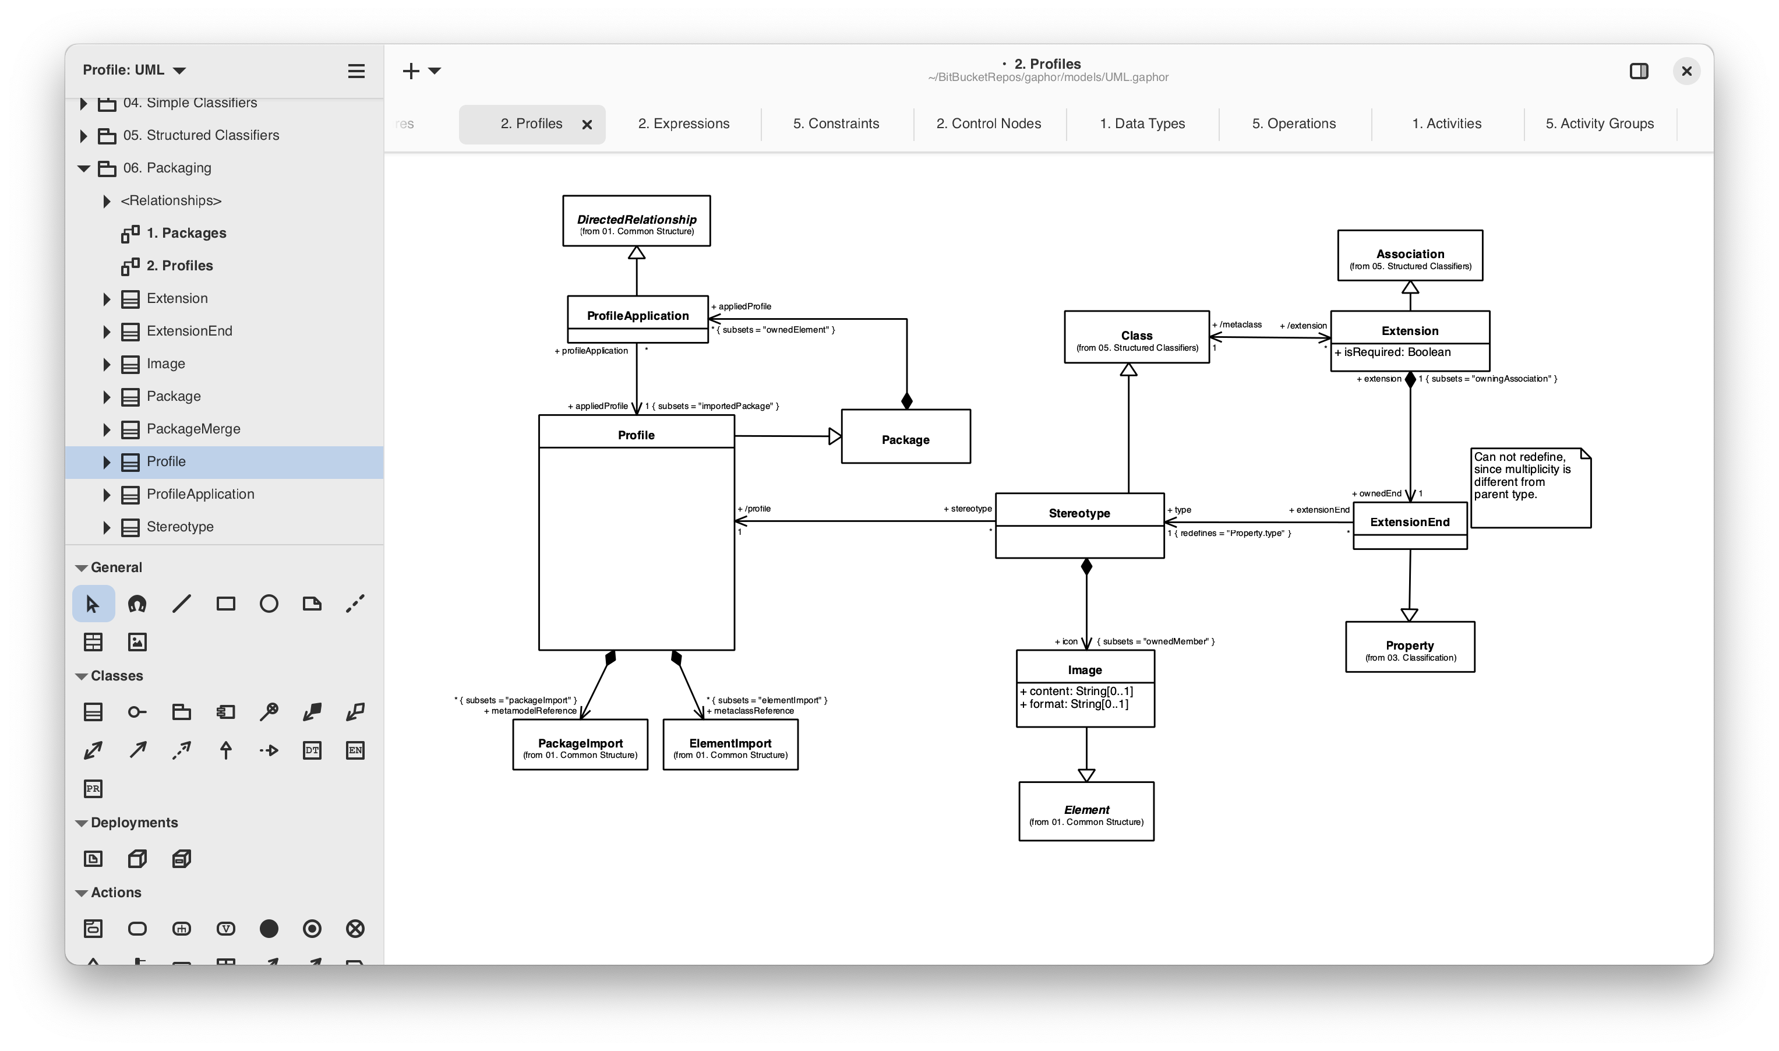Screen dimensions: 1779x1051
Task: Select the solid diagonal arrow tool
Action: [x=137, y=751]
